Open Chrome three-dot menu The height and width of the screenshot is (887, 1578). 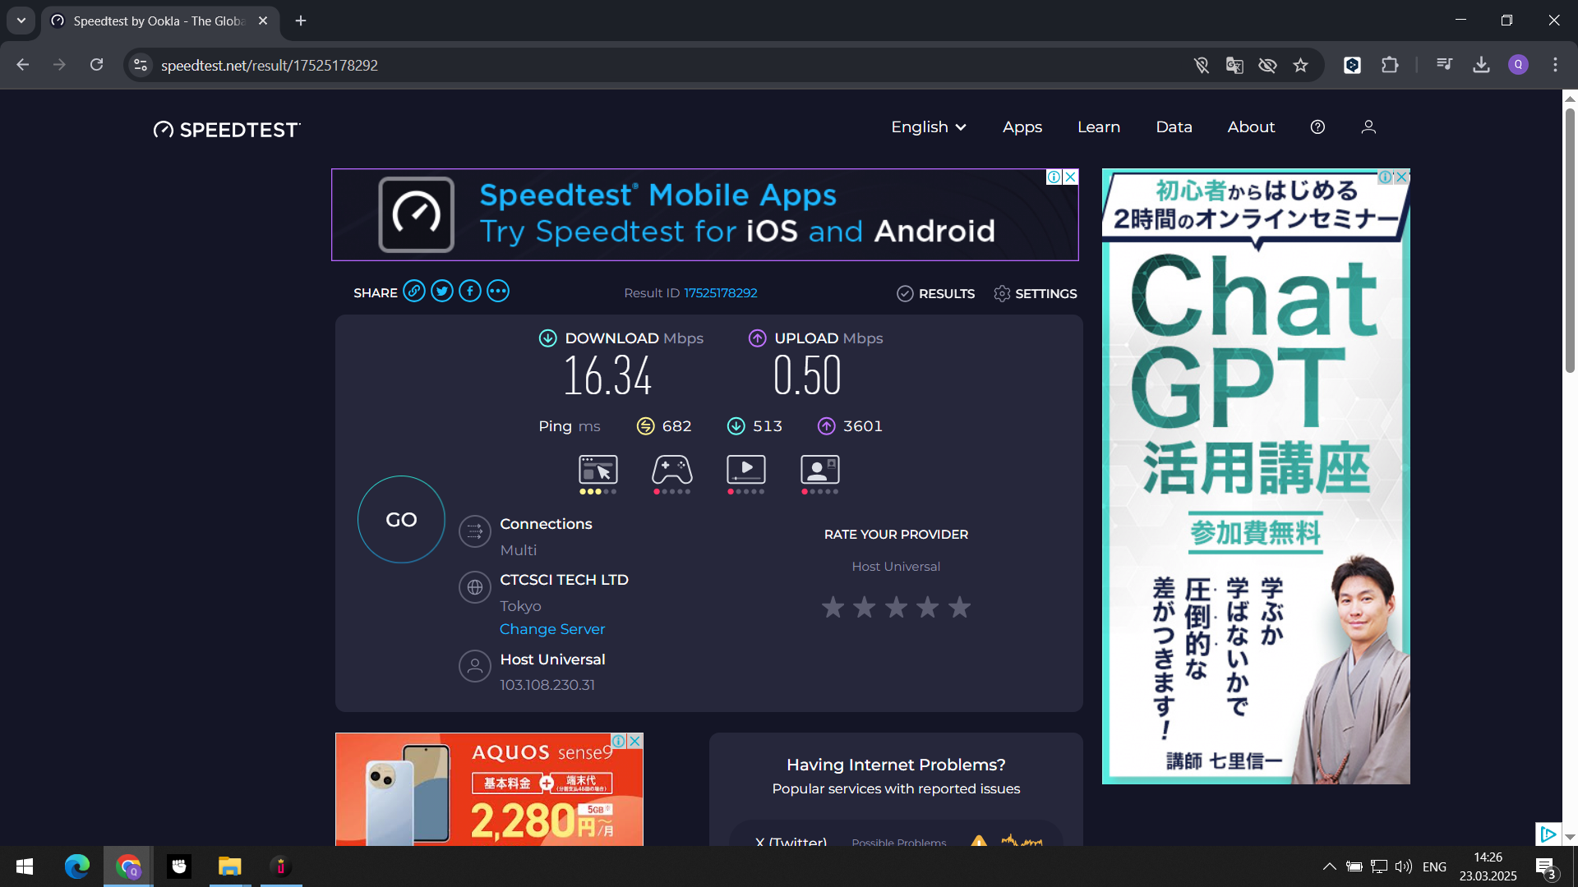(1555, 65)
